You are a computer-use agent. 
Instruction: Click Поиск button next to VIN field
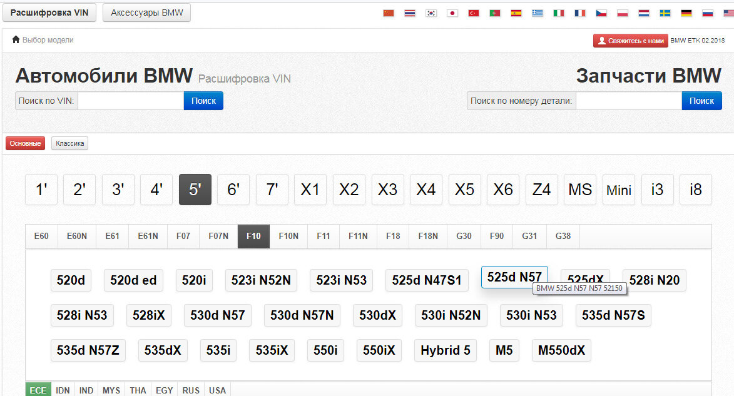203,101
